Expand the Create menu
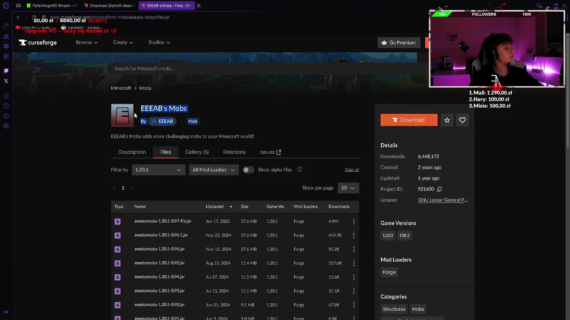Image resolution: width=570 pixels, height=320 pixels. pyautogui.click(x=123, y=42)
